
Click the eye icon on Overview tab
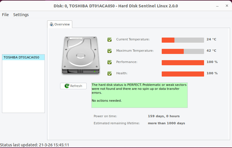(51, 25)
